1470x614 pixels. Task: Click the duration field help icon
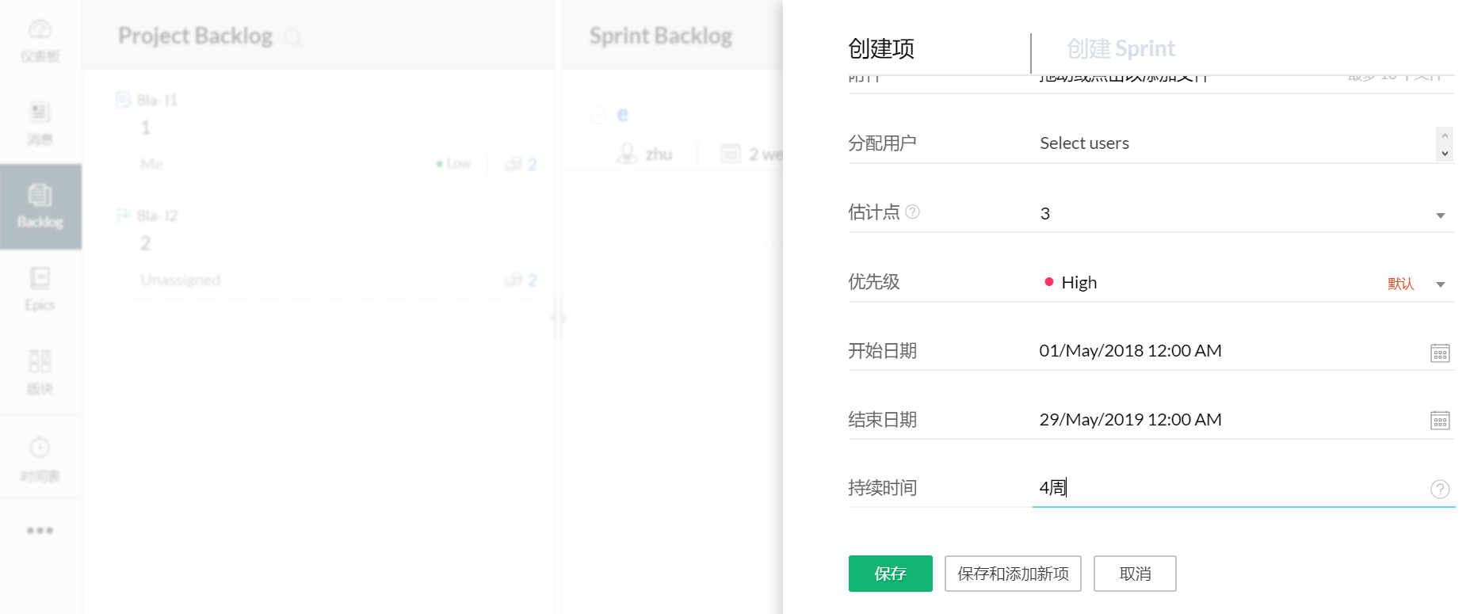[1439, 489]
